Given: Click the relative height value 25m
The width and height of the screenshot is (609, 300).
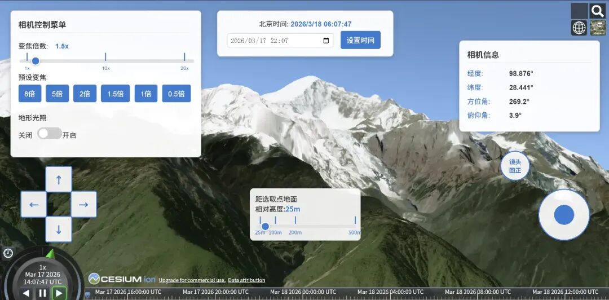Looking at the screenshot, I should pyautogui.click(x=293, y=209).
